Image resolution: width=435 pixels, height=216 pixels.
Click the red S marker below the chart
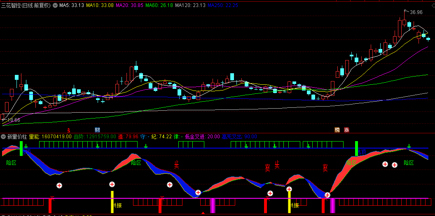pos(69,130)
